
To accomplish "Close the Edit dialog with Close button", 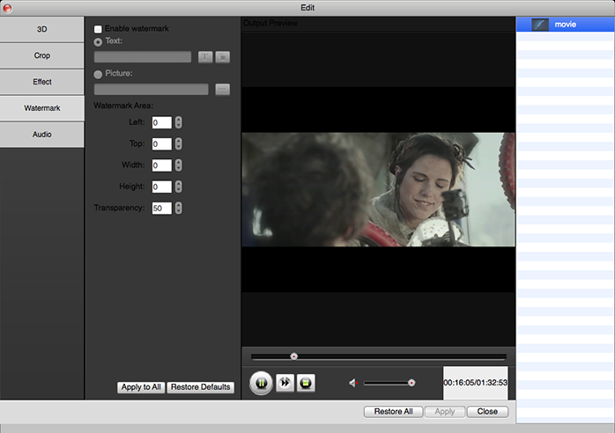I will tap(487, 412).
